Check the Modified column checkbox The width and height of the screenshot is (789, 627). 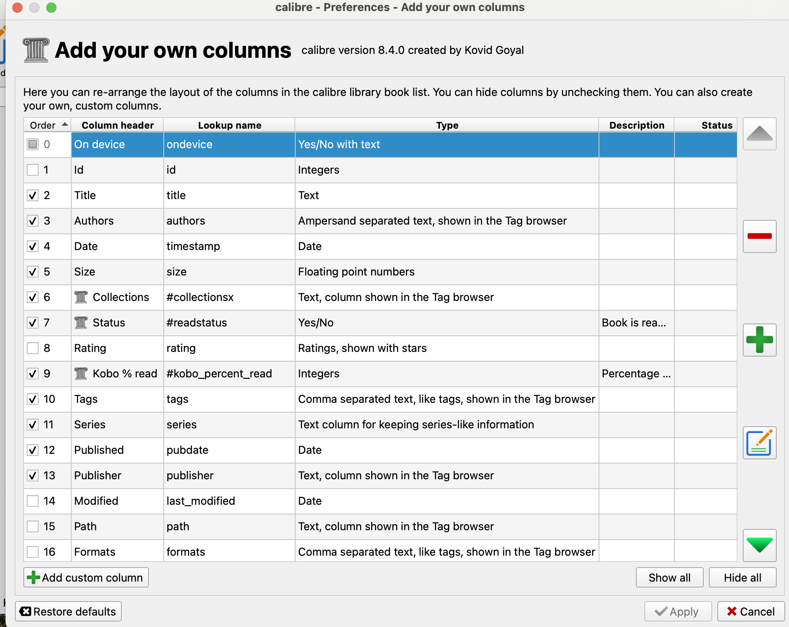pyautogui.click(x=33, y=501)
